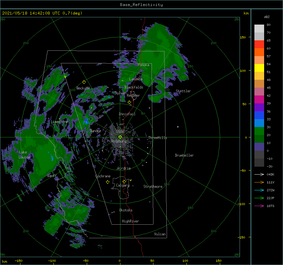
Task: Click the Strathmore city label
Action: [x=153, y=187]
